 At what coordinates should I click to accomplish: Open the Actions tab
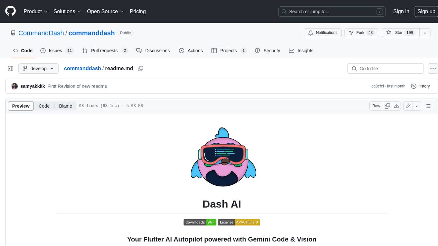(191, 51)
